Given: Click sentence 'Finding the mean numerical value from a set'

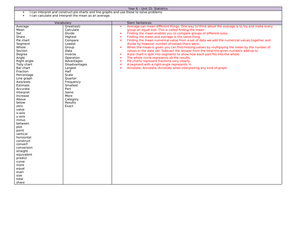Looking at the screenshot, I should pyautogui.click(x=199, y=42).
